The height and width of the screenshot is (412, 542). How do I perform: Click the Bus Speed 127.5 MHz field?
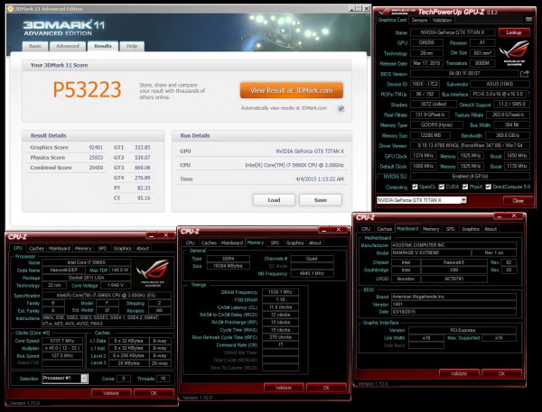coord(61,356)
